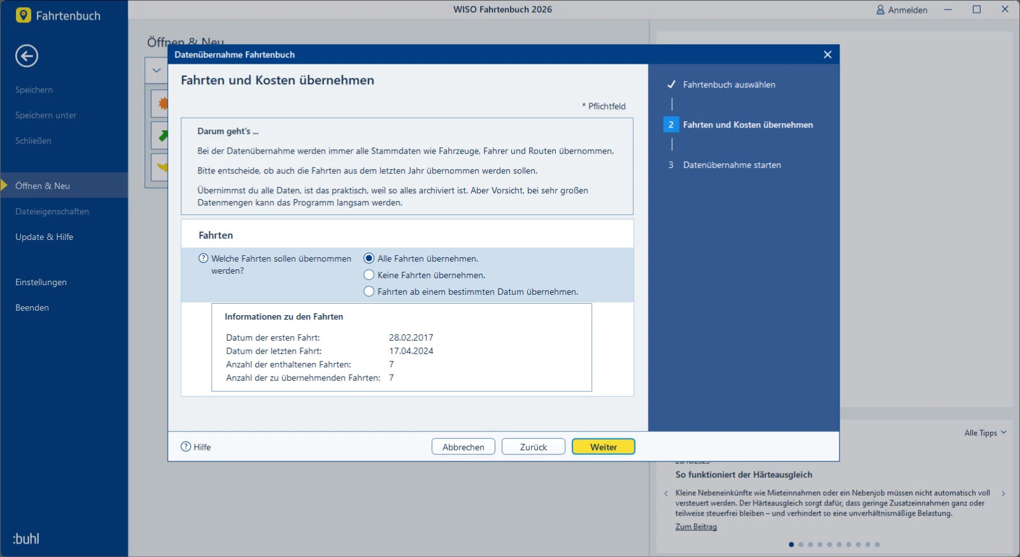The width and height of the screenshot is (1020, 557).
Task: Click the Fahrtenbuch logo icon in sidebar
Action: (24, 15)
